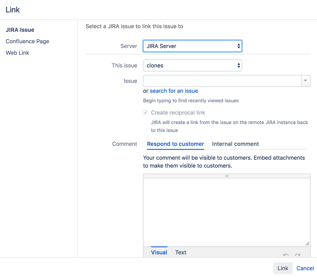Open the 'search for an issue' link
Viewport: 317px width, 277px height.
pos(174,91)
